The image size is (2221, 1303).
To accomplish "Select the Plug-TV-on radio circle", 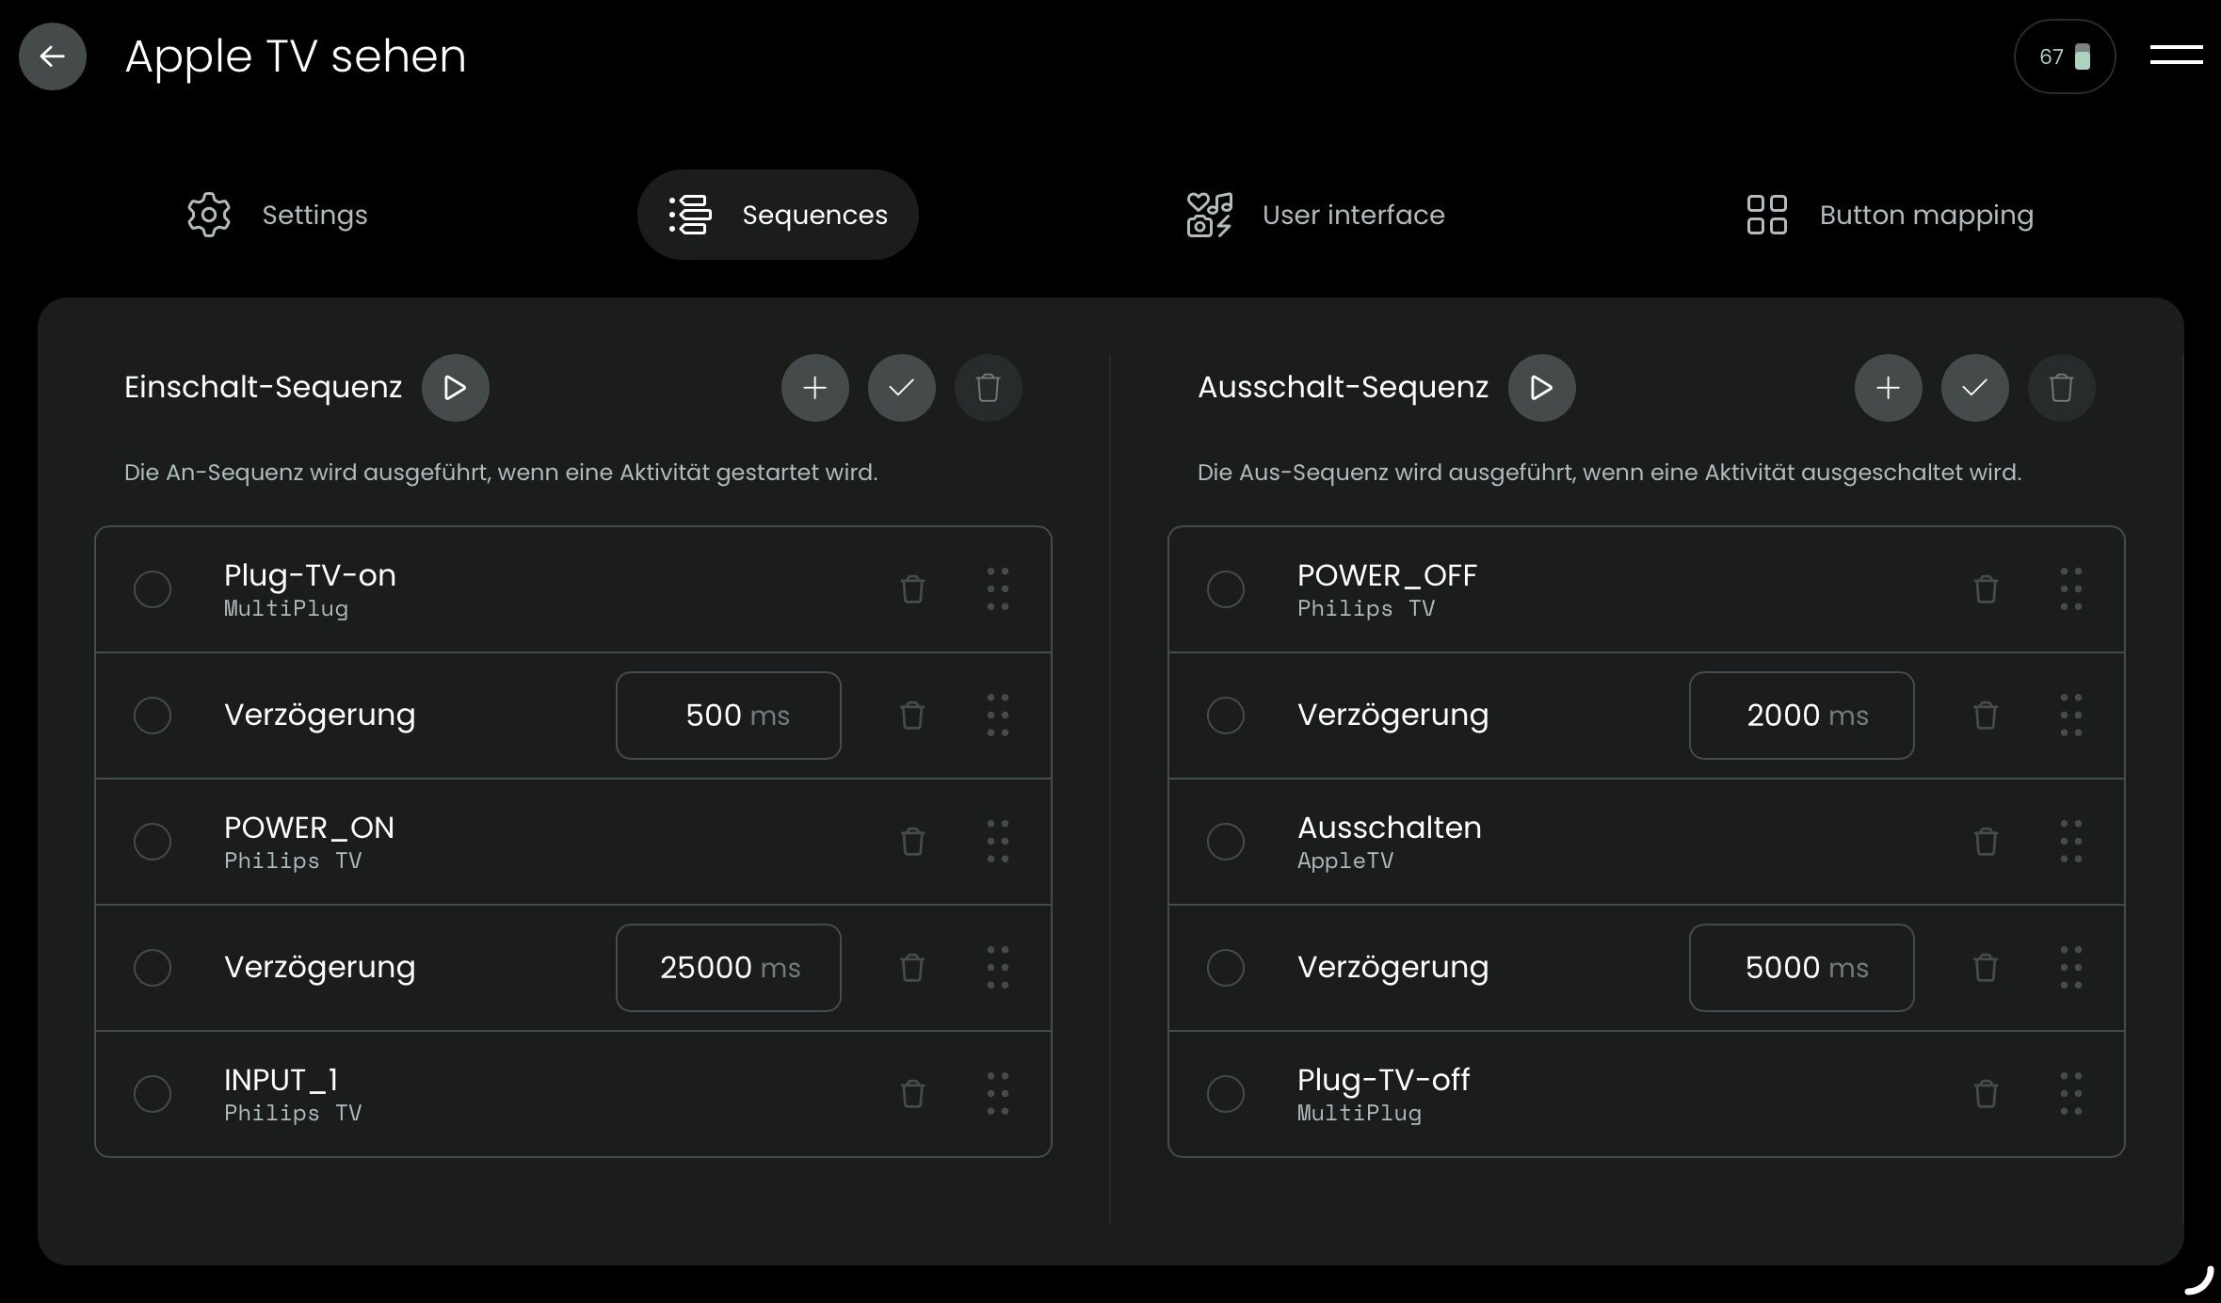I will [x=153, y=589].
